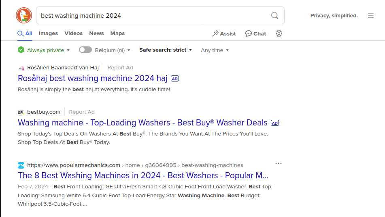The height and width of the screenshot is (217, 385).
Task: Click the Rosålien Baankaart van Haj advertiser name
Action: [x=63, y=67]
